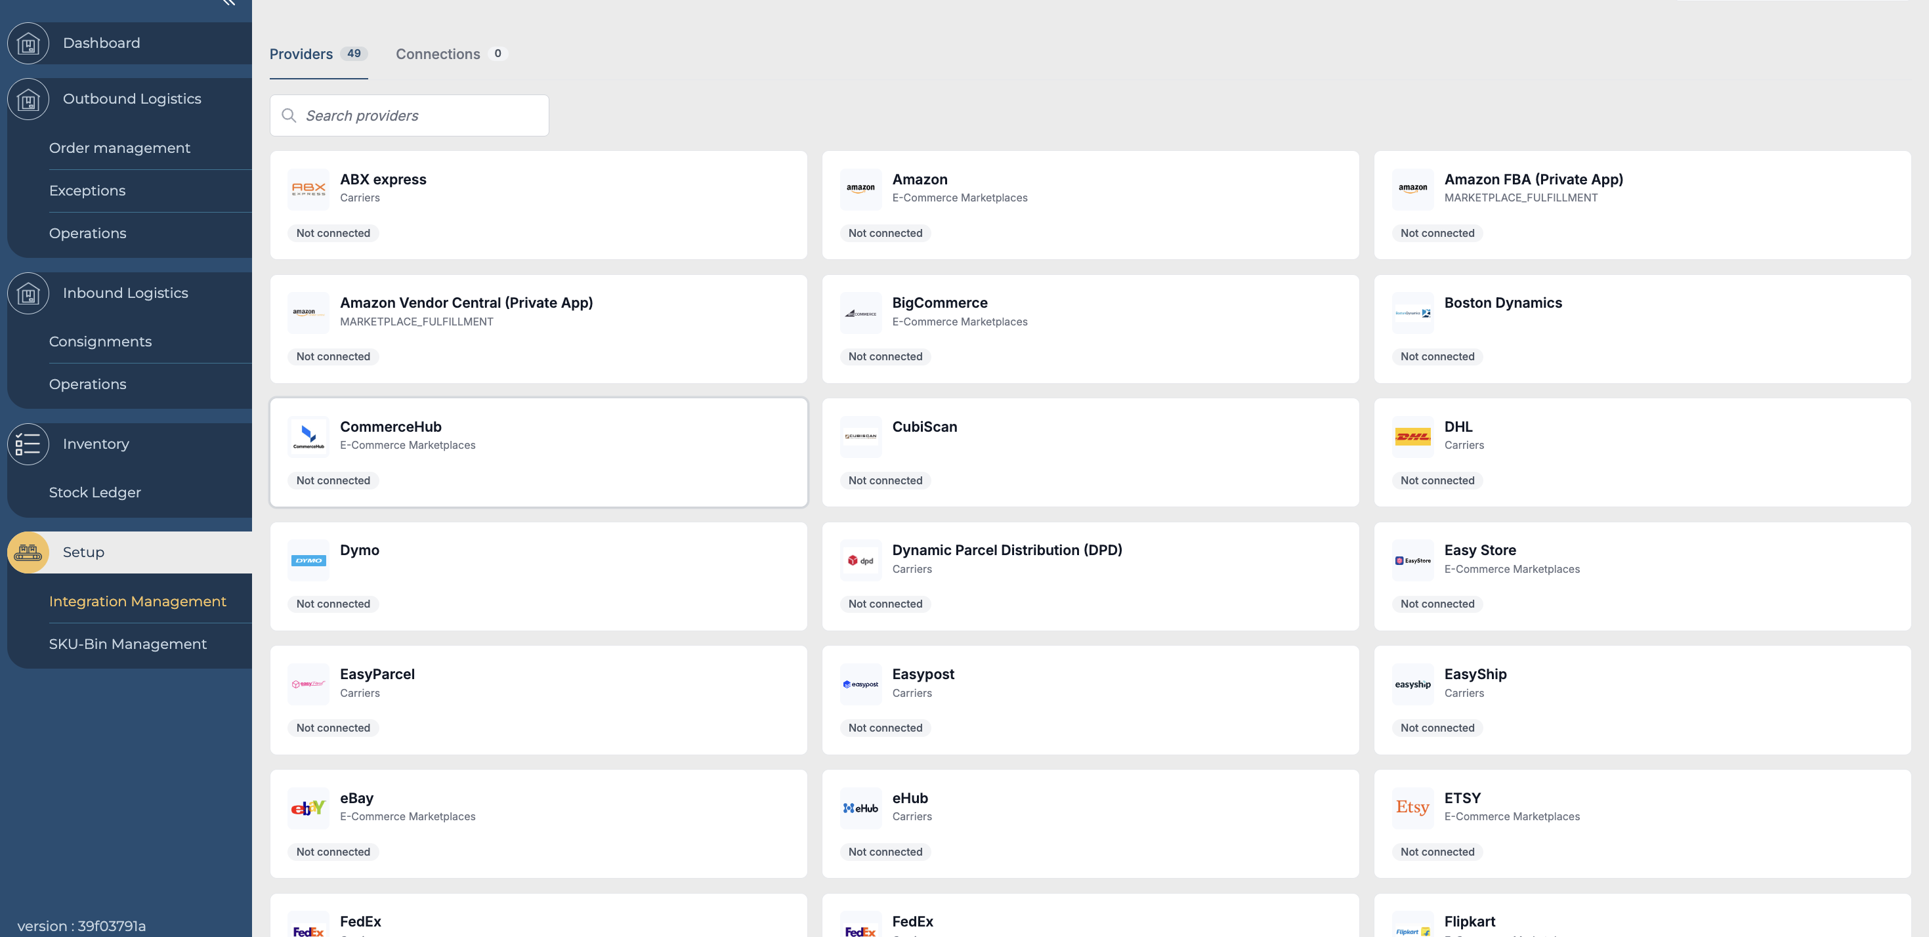This screenshot has width=1929, height=937.
Task: Click the Setup conveyor icon
Action: point(28,552)
